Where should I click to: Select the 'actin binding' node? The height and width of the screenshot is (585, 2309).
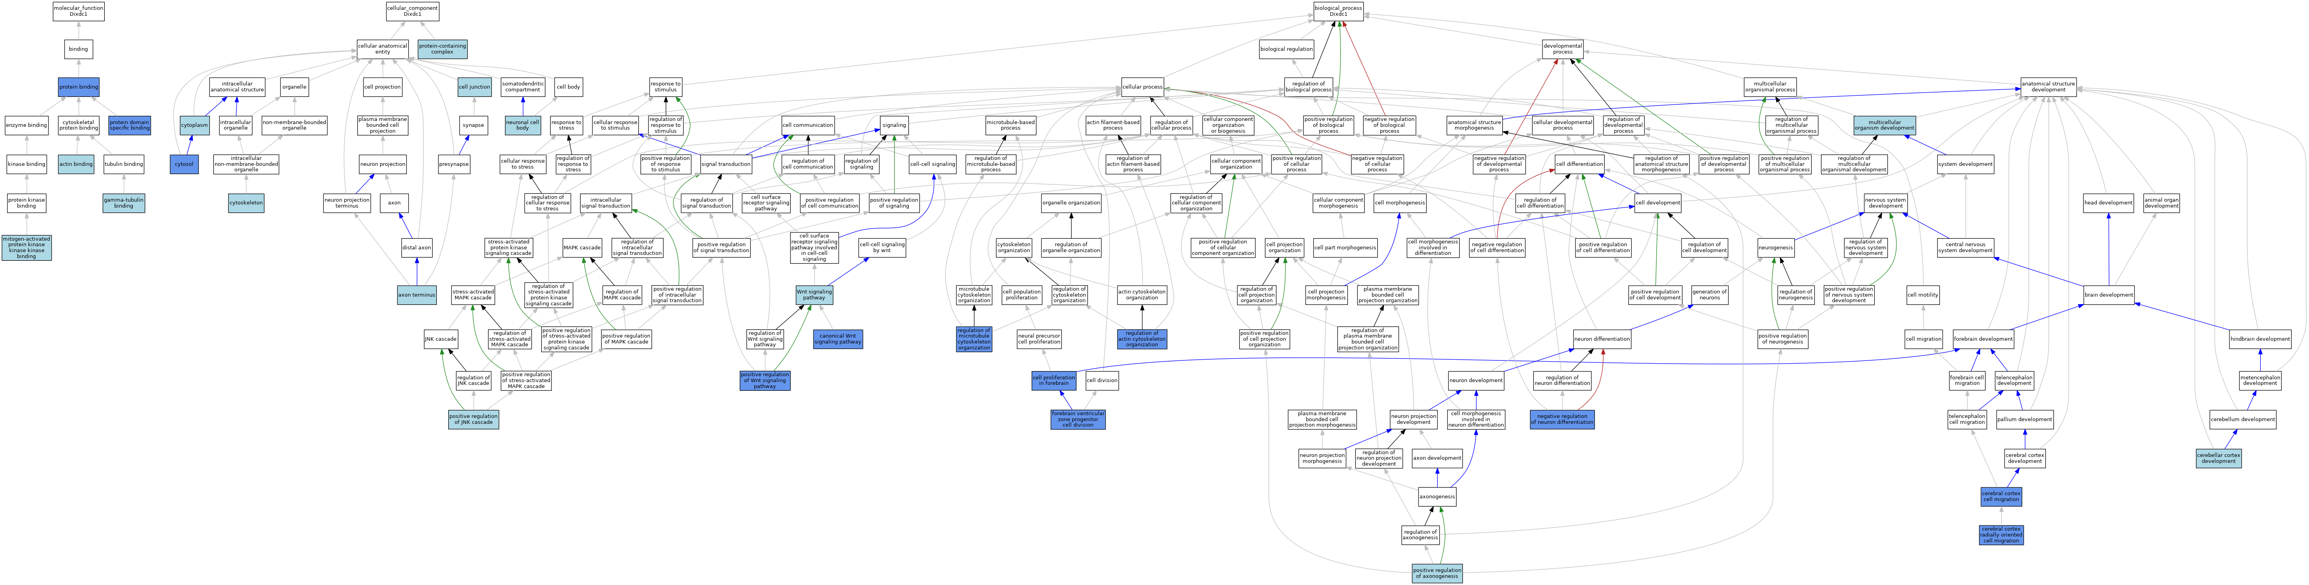(x=76, y=164)
